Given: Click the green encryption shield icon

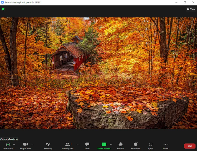Looking at the screenshot, I should pos(3,9).
